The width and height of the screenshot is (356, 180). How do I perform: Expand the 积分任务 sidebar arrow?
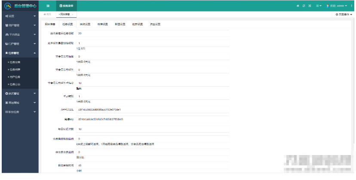(x=35, y=112)
